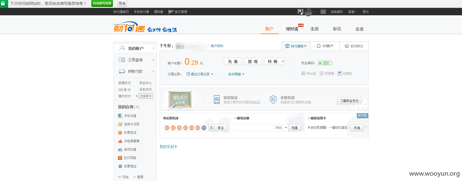Image resolution: width=462 pixels, height=181 pixels.
Task: Select the 彩贝积分 tab
Action: point(354,46)
